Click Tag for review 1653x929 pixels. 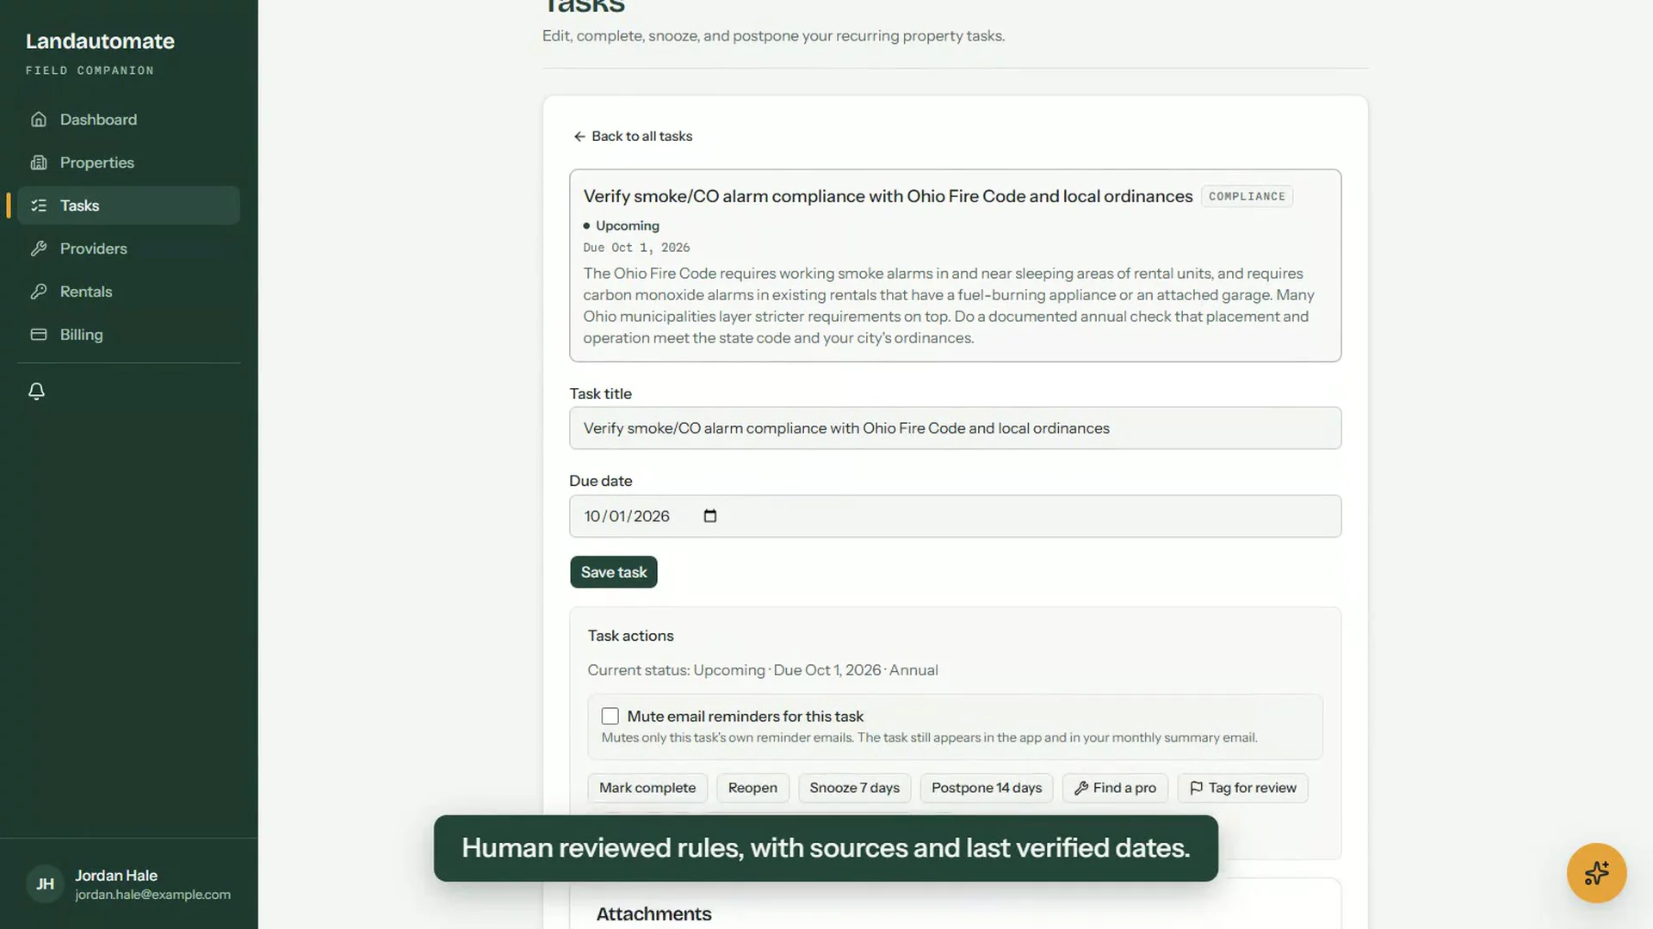pyautogui.click(x=1242, y=788)
